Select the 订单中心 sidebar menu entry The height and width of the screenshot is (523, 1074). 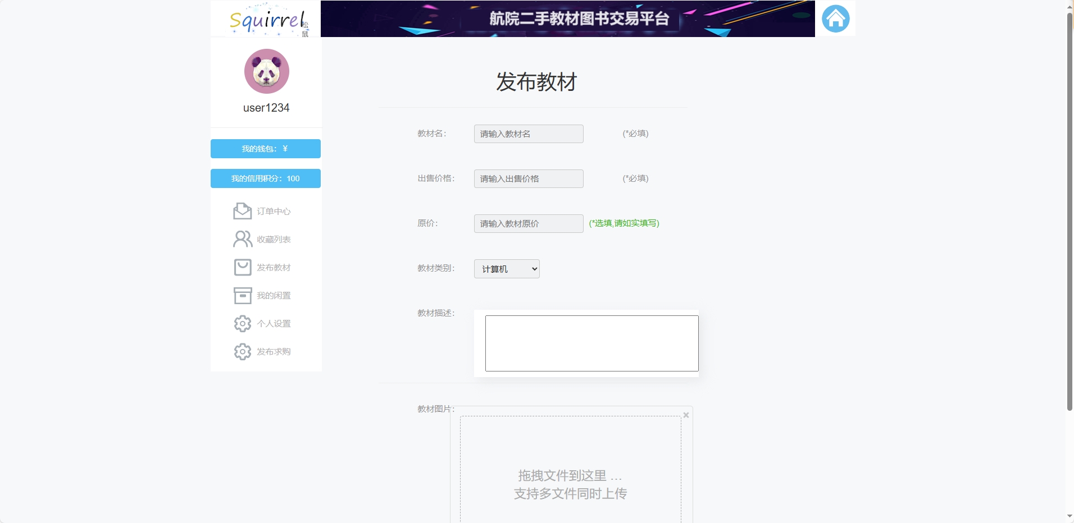pos(274,211)
